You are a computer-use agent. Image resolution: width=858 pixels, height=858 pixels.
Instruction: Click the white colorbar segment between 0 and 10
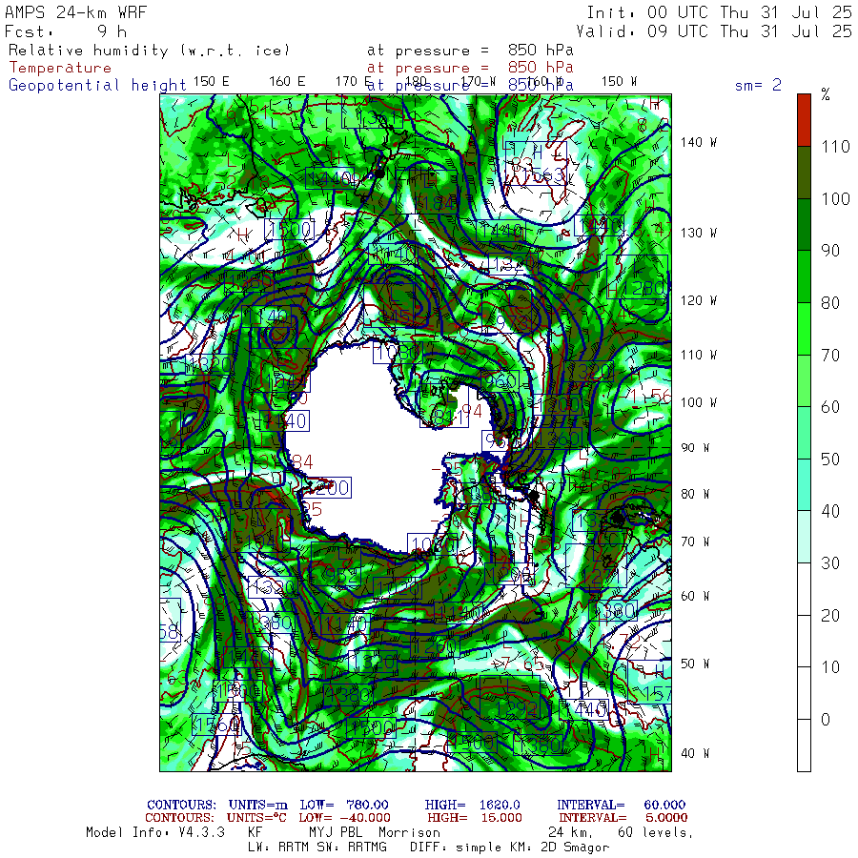pos(804,693)
